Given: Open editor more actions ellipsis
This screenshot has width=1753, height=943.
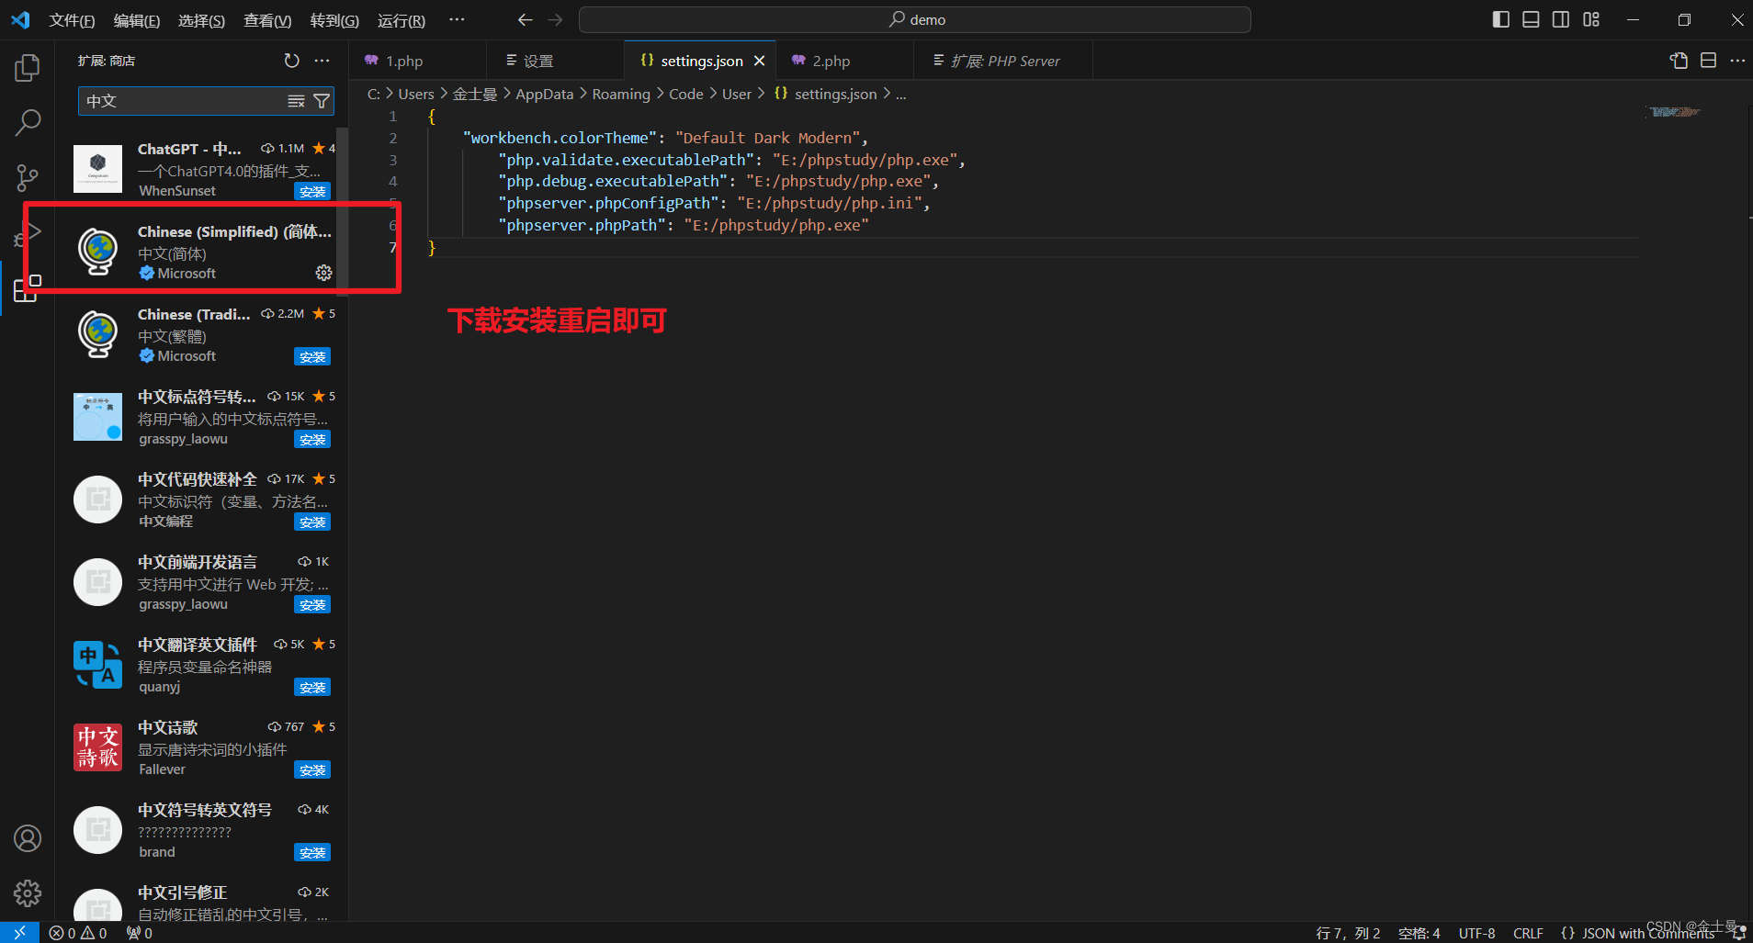Looking at the screenshot, I should click(x=1737, y=61).
